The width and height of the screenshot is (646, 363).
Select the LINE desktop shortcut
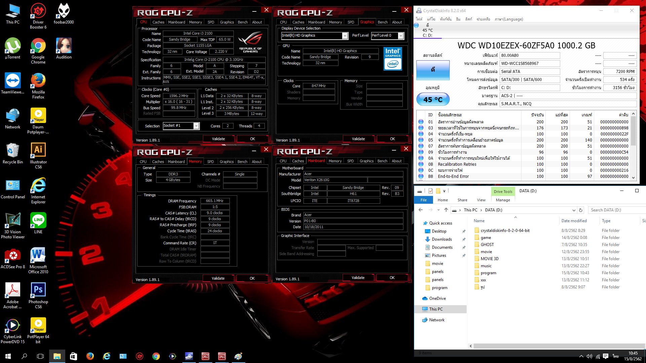pos(38,224)
